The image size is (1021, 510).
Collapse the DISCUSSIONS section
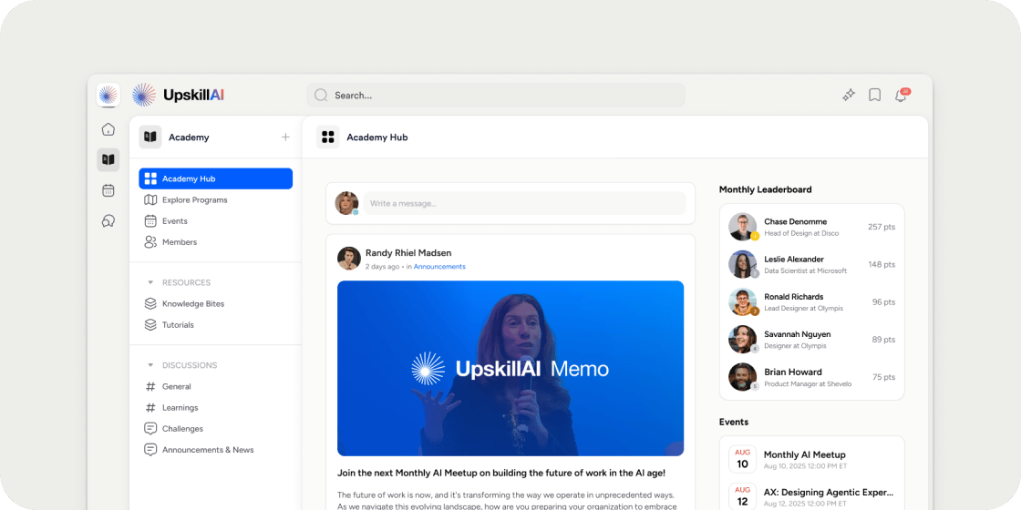150,365
